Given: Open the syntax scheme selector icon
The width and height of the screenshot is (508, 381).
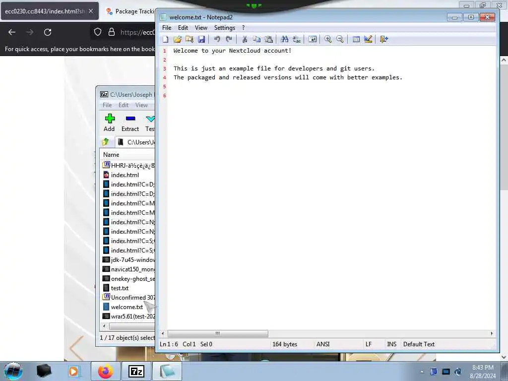Looking at the screenshot, I should point(356,40).
